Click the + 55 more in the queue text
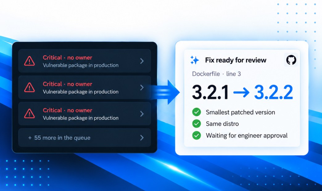Viewport: 322px width, 191px height. point(59,138)
